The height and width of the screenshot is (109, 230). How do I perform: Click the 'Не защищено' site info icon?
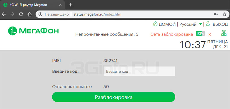[41, 14]
